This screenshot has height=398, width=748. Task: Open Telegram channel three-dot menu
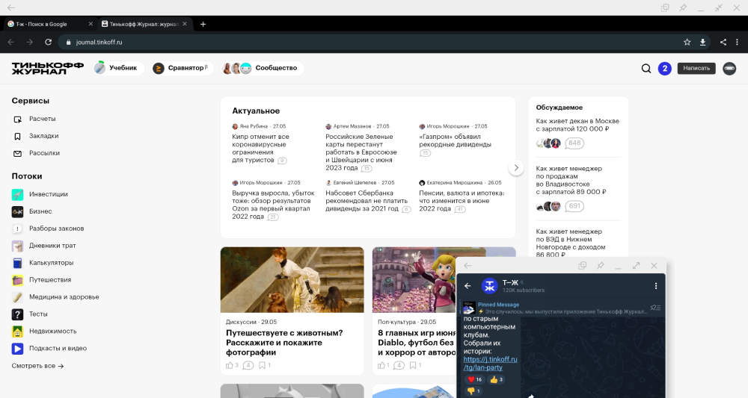pos(656,286)
